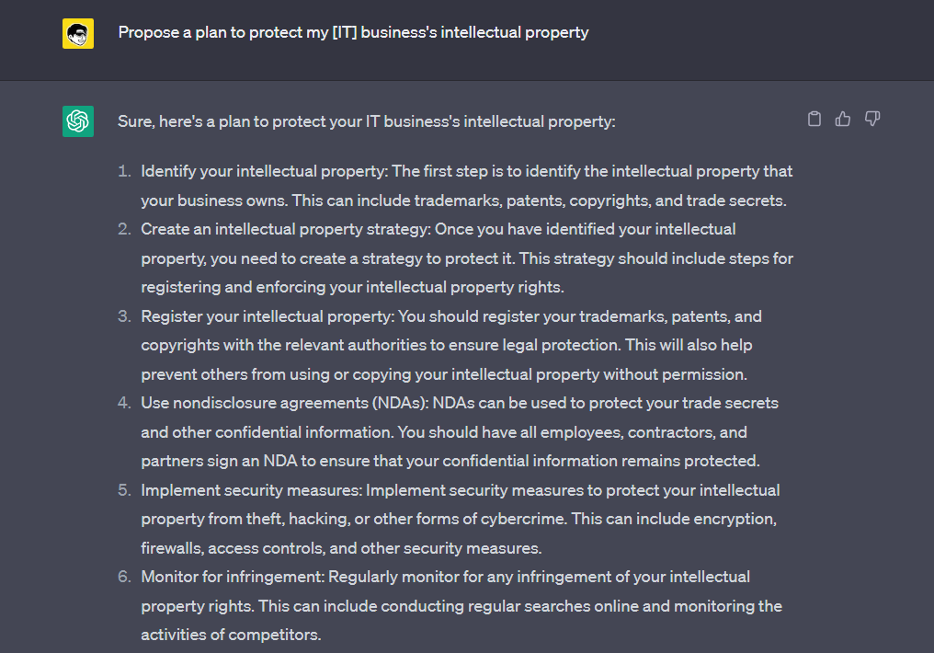Viewport: 934px width, 653px height.
Task: Click the darker user message header bar
Action: 467,40
